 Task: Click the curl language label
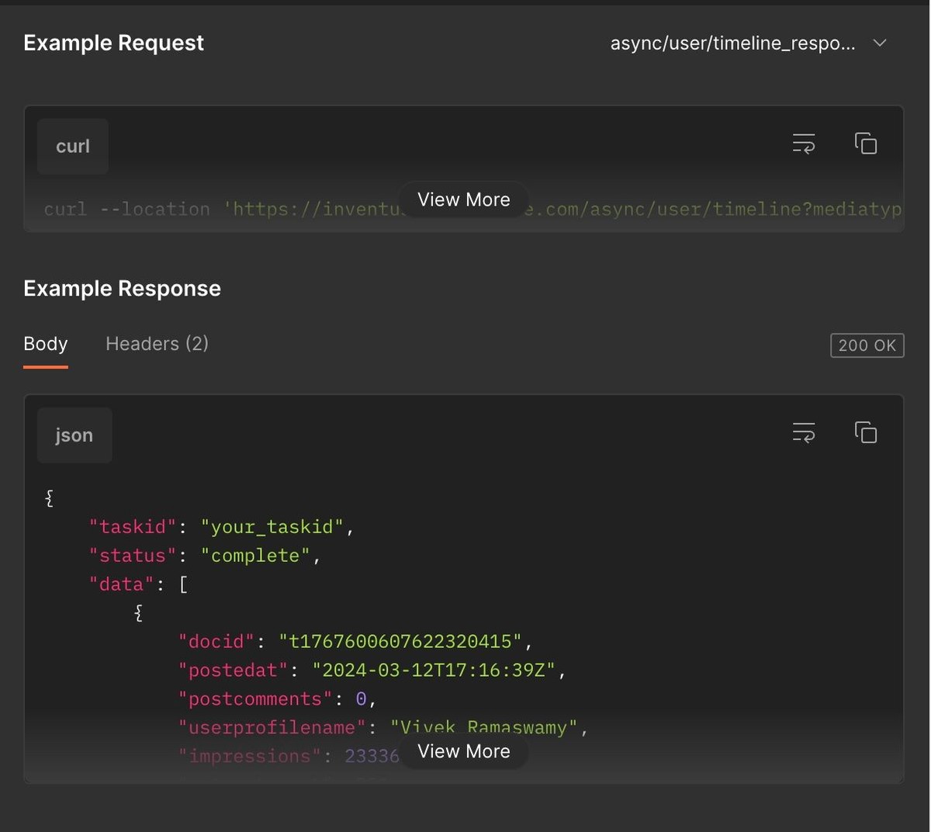[x=73, y=147]
